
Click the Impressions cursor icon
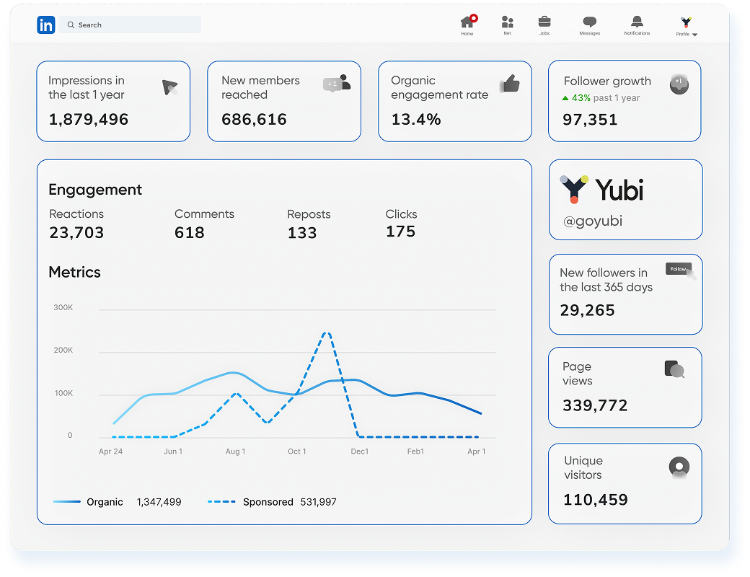point(169,88)
